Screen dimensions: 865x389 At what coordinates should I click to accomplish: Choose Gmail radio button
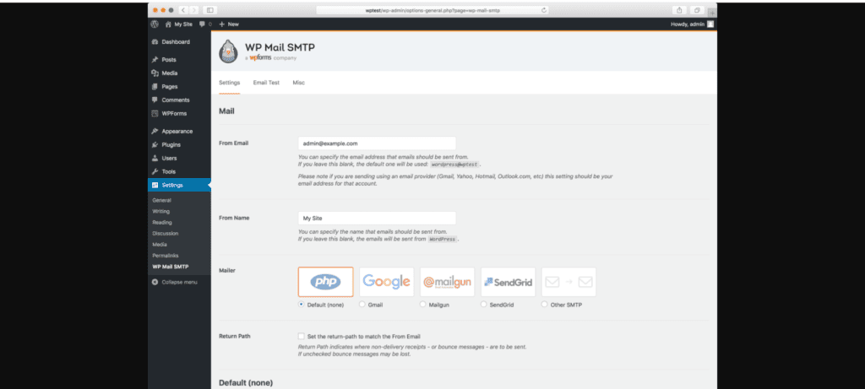[362, 304]
